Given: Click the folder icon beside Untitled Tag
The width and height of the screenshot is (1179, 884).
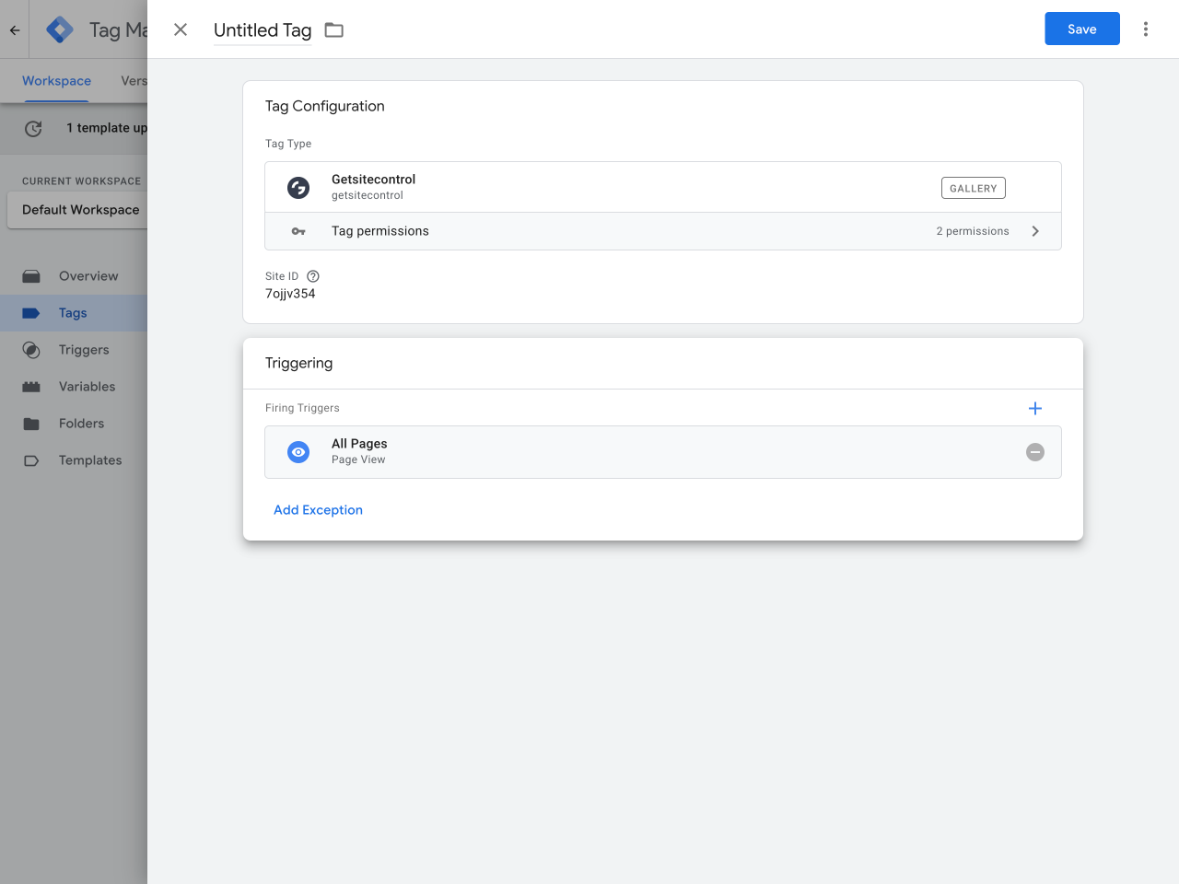Looking at the screenshot, I should [334, 30].
